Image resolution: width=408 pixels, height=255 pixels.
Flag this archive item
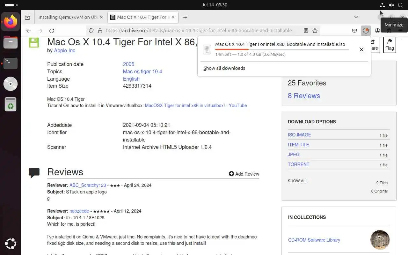390,45
